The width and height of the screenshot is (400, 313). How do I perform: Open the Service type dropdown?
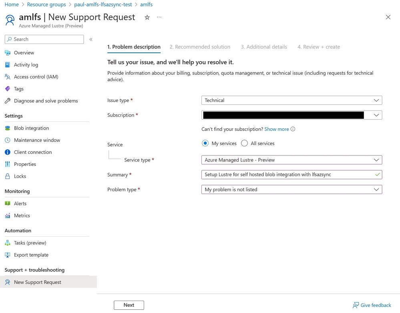tap(291, 160)
